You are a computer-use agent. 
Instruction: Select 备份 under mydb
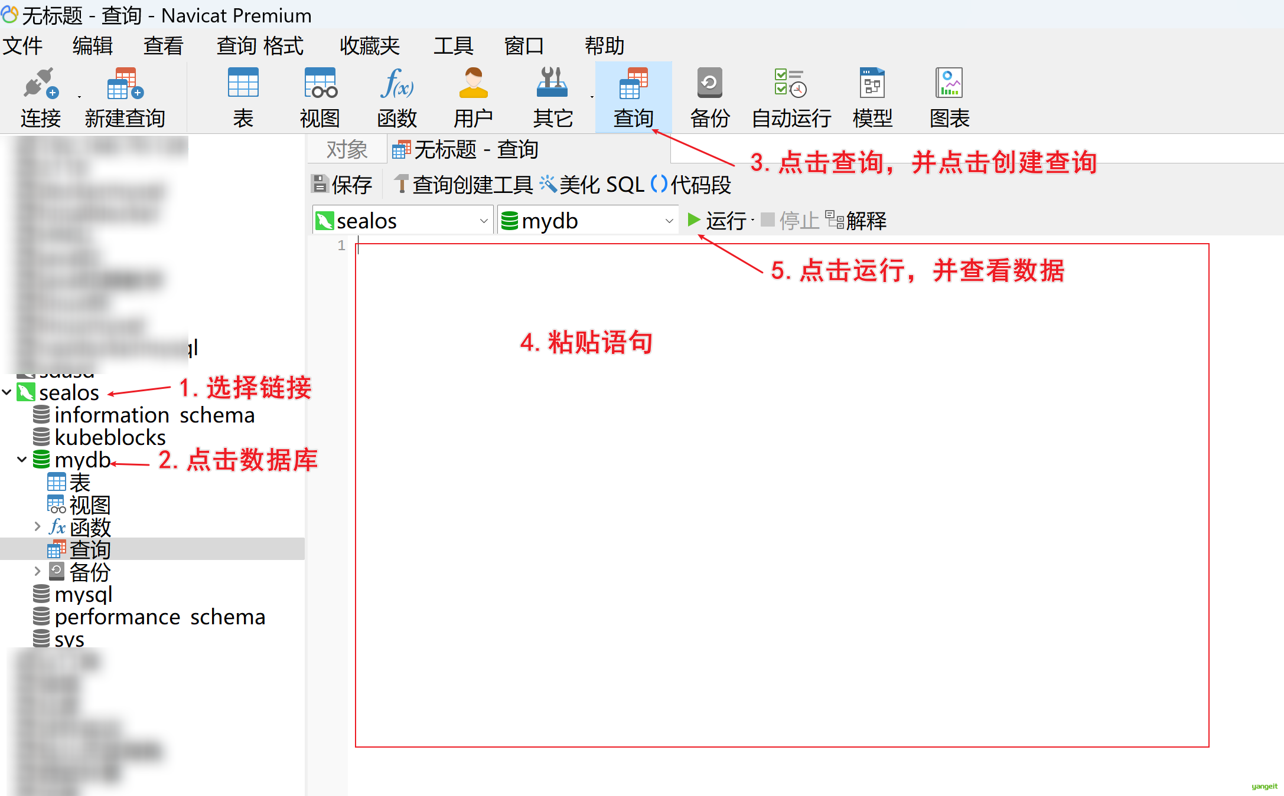point(89,572)
